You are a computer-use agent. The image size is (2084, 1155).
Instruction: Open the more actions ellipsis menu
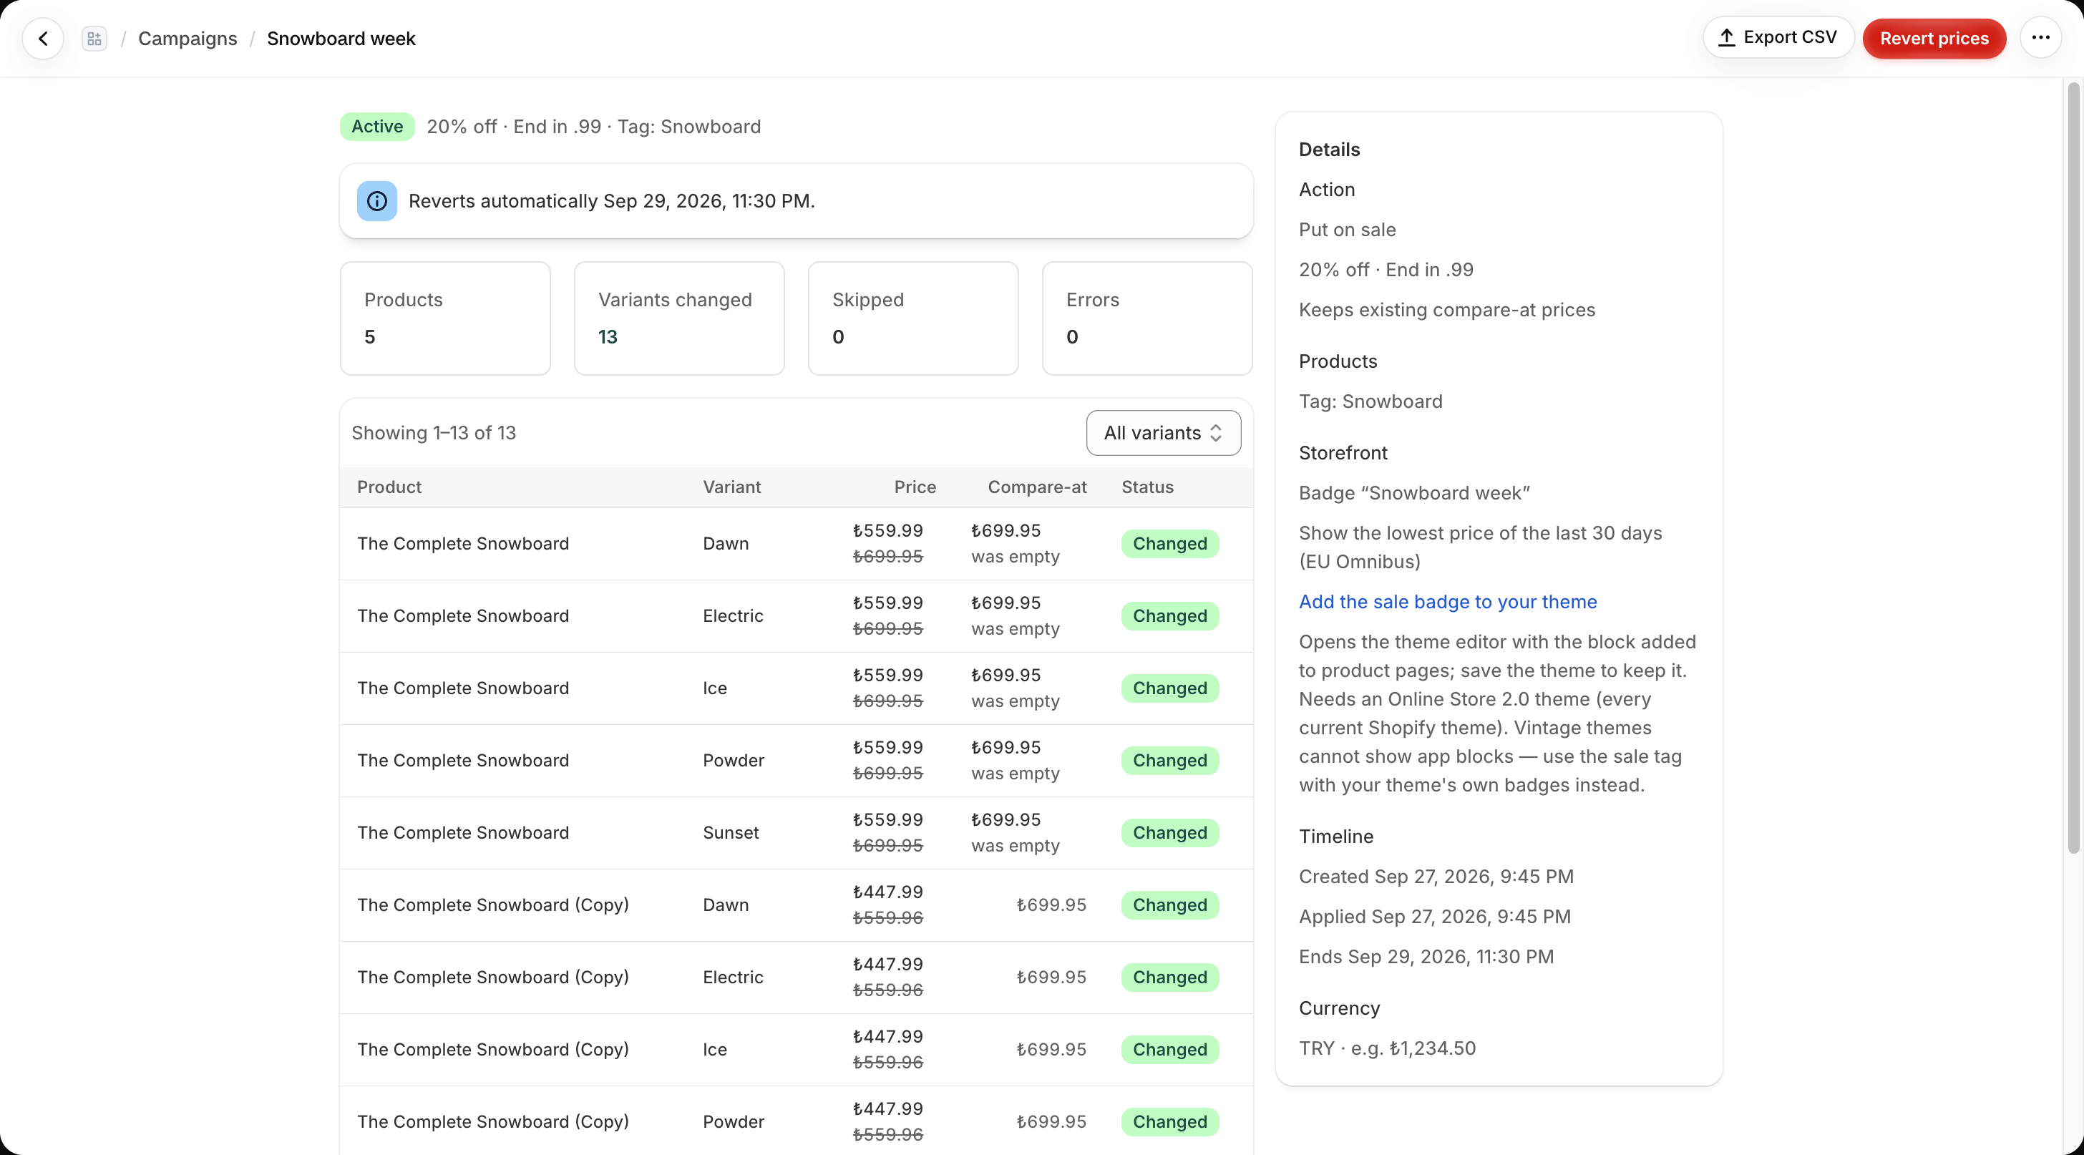pos(2040,37)
